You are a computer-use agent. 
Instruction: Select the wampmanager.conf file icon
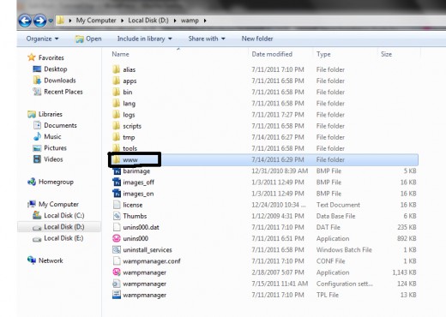[117, 261]
